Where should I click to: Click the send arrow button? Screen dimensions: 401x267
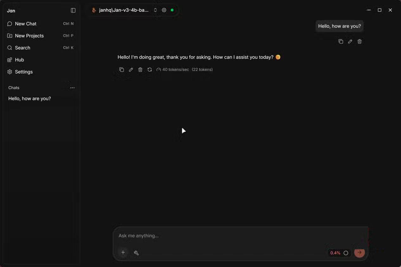pos(360,252)
